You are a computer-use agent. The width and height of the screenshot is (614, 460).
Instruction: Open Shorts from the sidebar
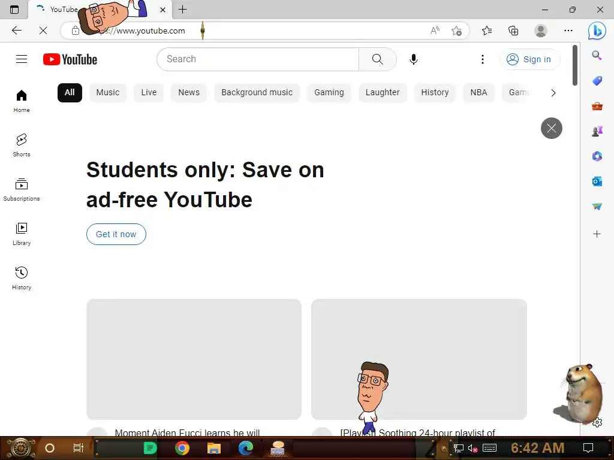pos(22,145)
